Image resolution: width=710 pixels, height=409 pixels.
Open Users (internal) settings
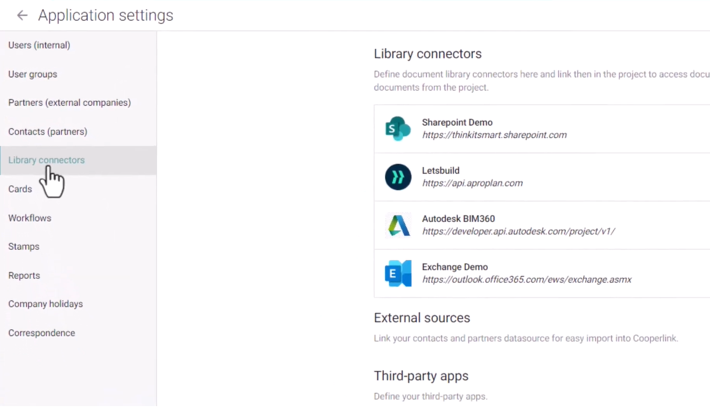[x=39, y=45]
